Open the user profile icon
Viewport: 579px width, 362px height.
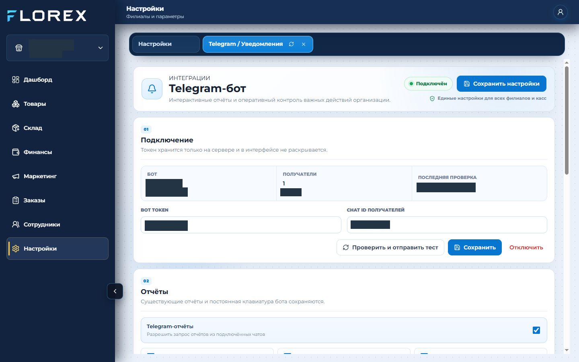[560, 12]
